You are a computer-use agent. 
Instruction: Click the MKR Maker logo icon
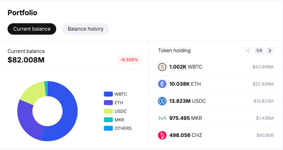click(162, 118)
